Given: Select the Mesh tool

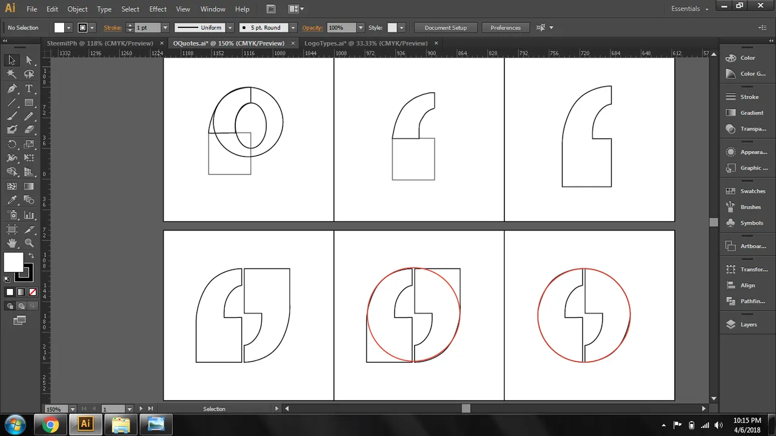Looking at the screenshot, I should [12, 187].
